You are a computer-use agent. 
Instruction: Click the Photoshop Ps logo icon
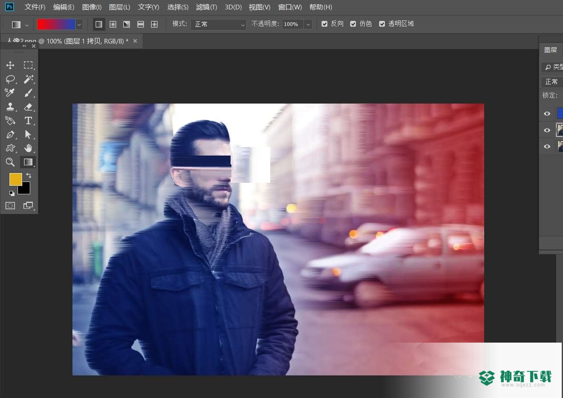pos(9,7)
